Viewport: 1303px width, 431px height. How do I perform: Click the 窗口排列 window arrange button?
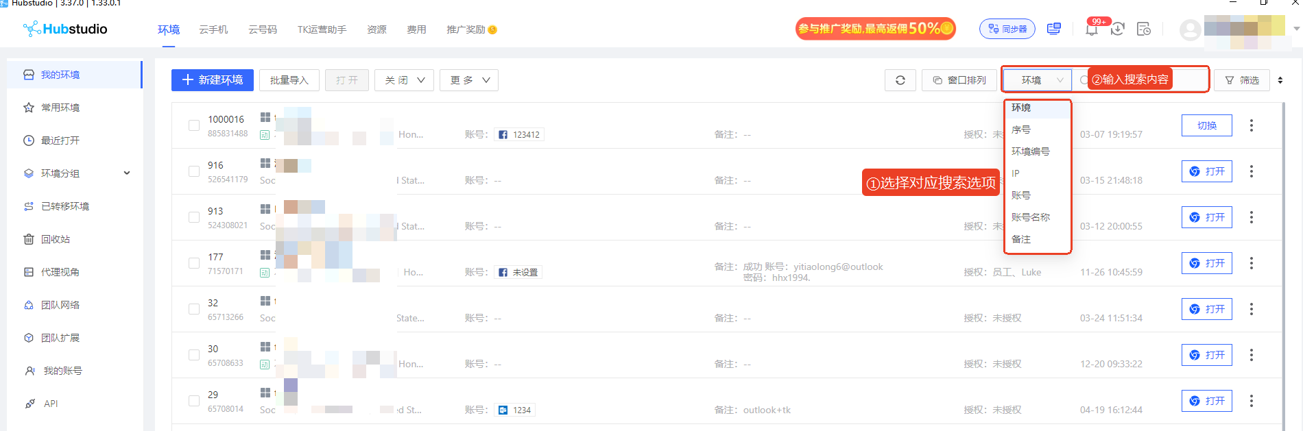[959, 80]
